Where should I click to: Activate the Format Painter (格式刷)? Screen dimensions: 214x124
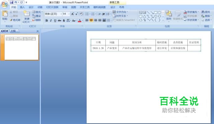[x=15, y=20]
